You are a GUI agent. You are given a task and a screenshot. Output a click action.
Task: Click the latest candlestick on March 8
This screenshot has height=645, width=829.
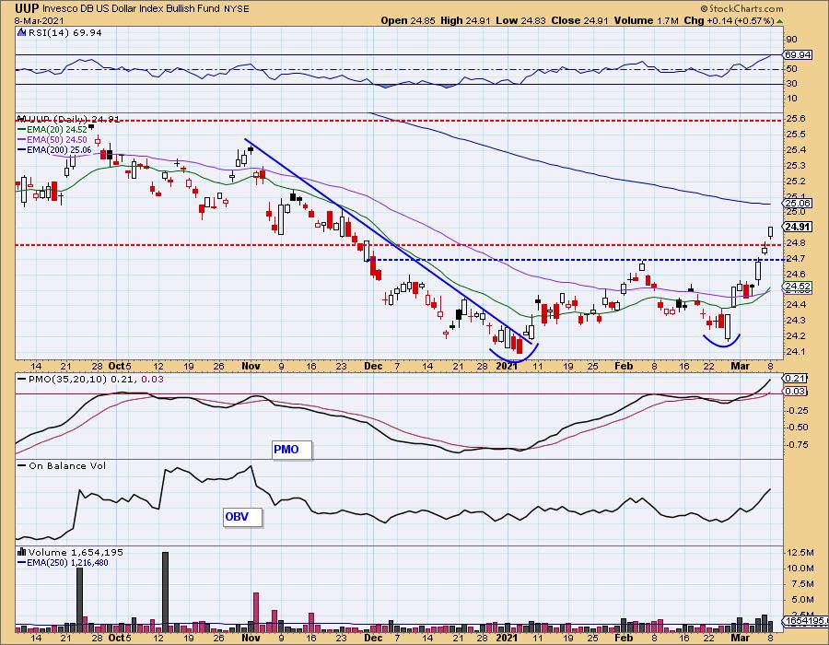point(770,232)
